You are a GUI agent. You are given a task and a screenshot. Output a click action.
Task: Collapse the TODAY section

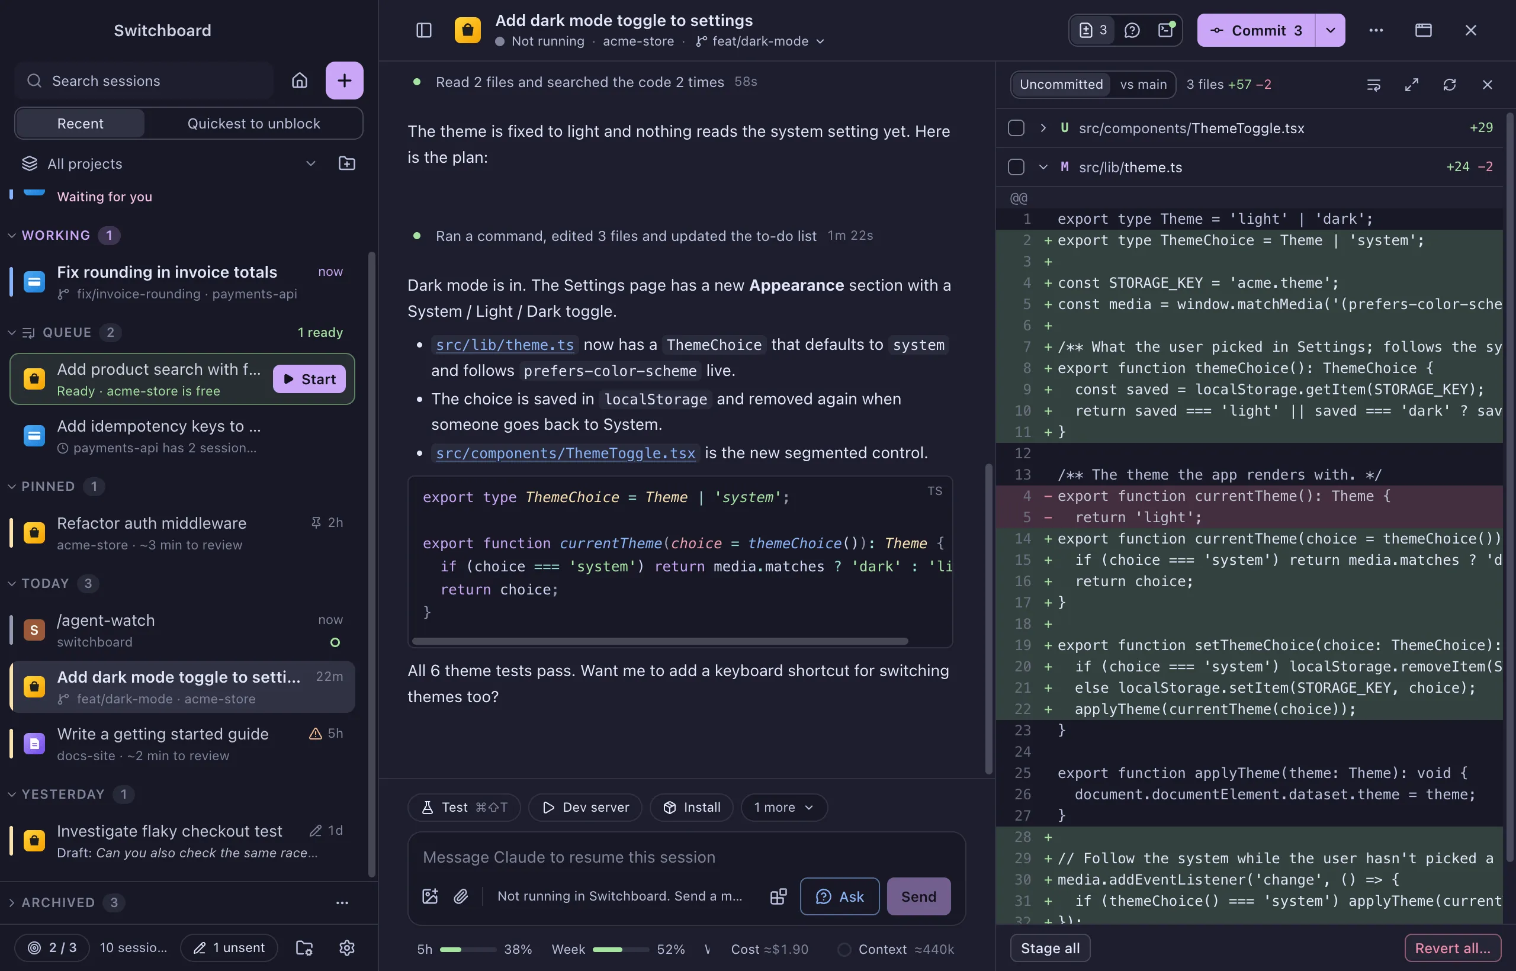[11, 583]
